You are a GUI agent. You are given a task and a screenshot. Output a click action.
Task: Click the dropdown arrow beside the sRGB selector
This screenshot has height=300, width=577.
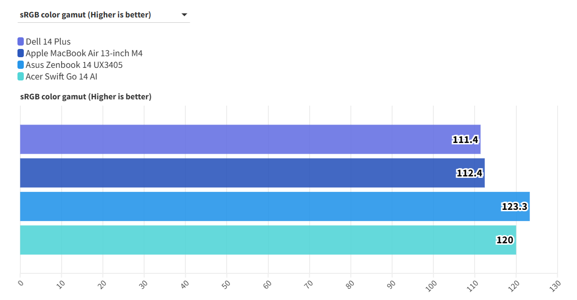pyautogui.click(x=184, y=15)
